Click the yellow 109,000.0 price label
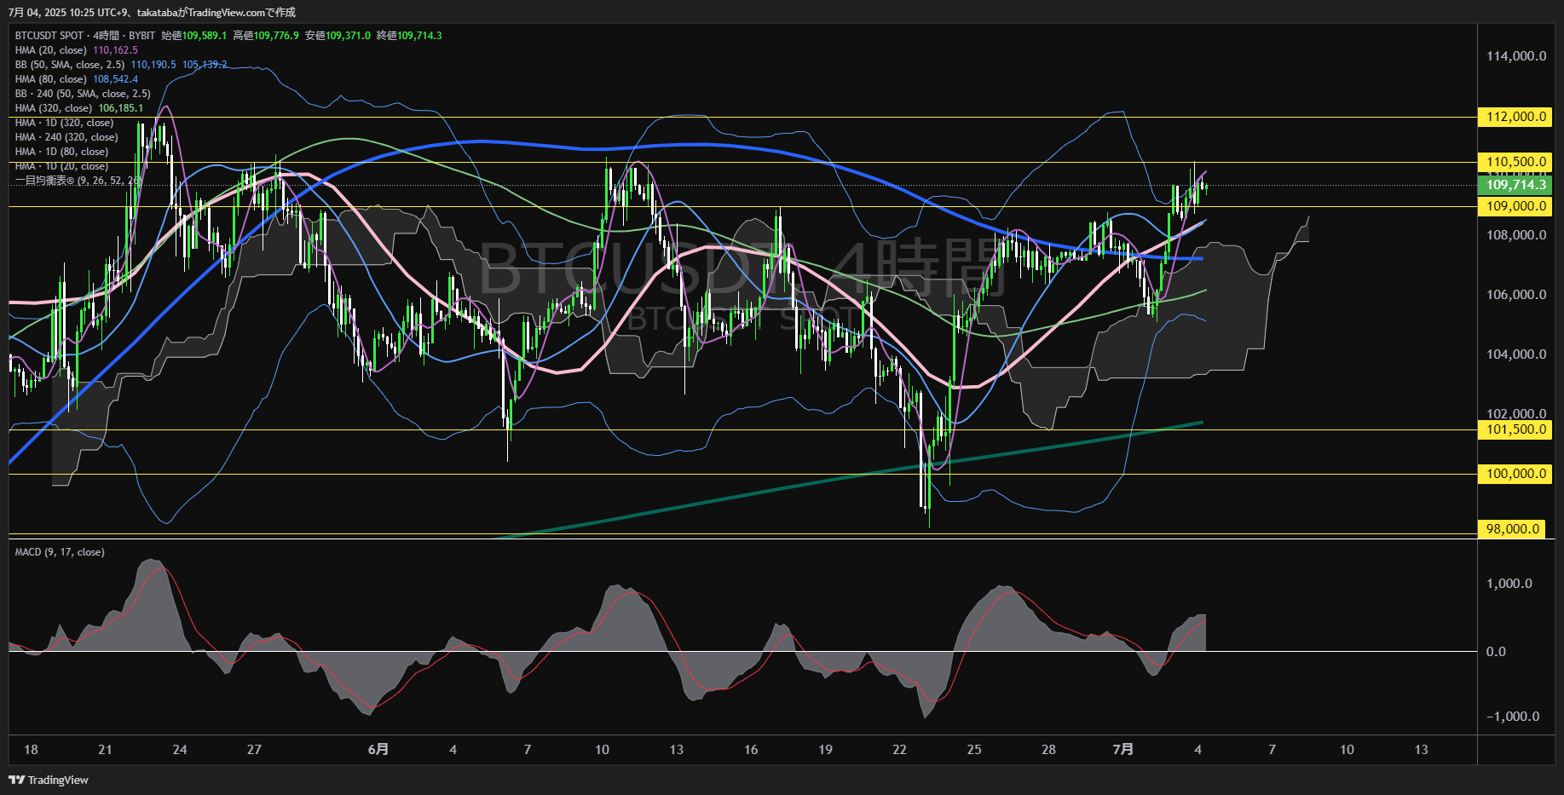The height and width of the screenshot is (795, 1564). coord(1516,206)
